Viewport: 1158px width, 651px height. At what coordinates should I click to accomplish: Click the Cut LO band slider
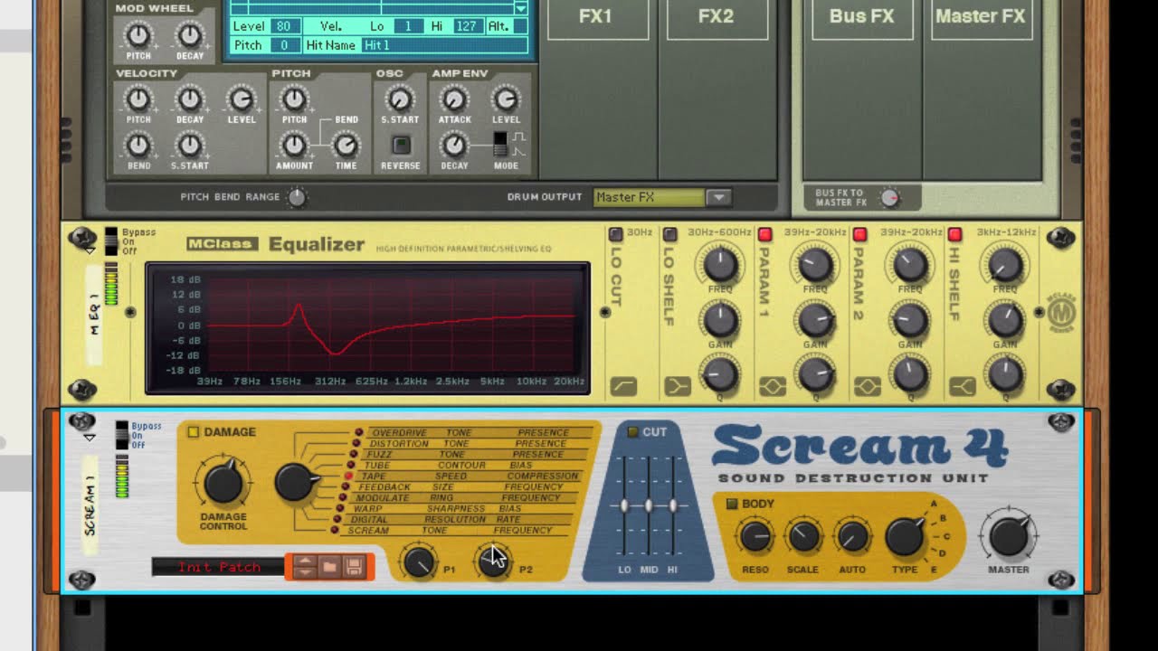click(624, 506)
